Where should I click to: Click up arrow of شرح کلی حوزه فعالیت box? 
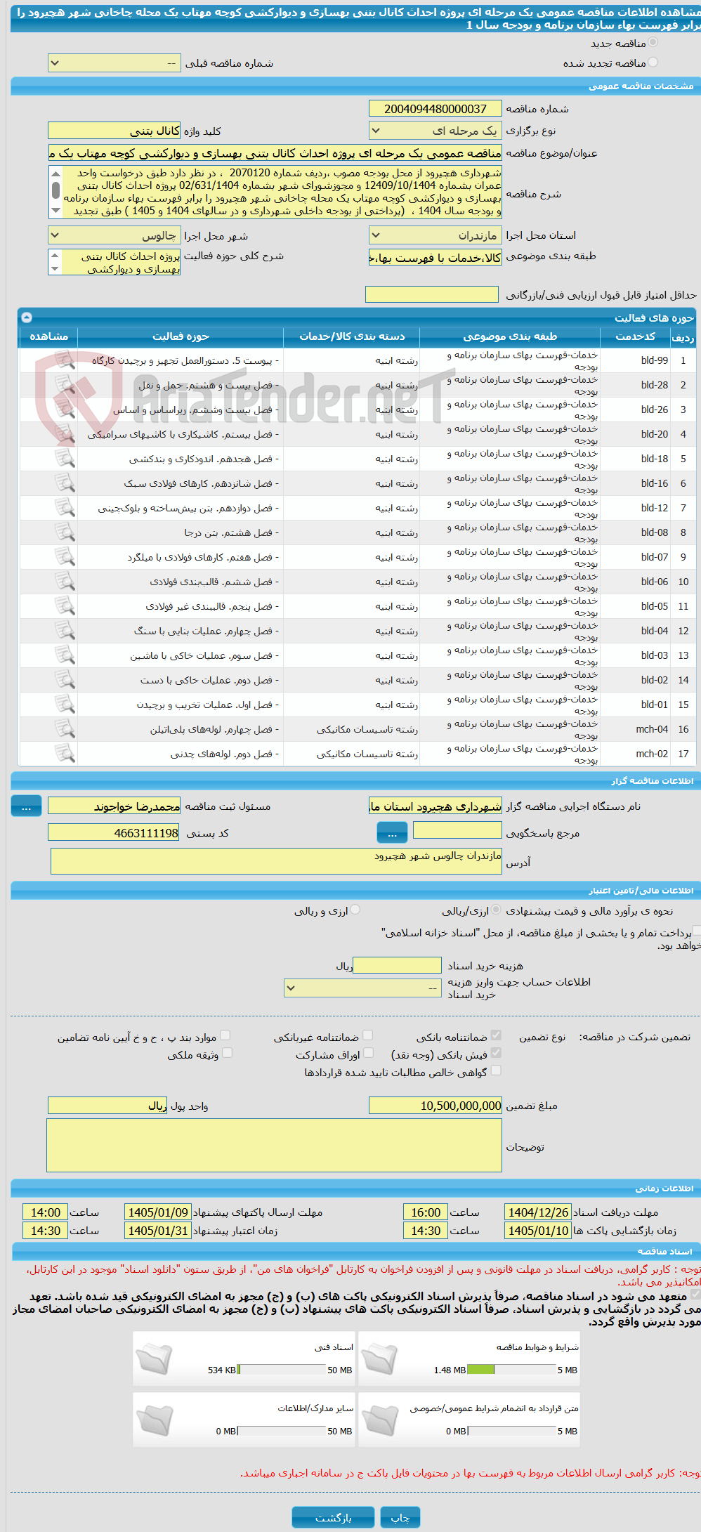[55, 254]
